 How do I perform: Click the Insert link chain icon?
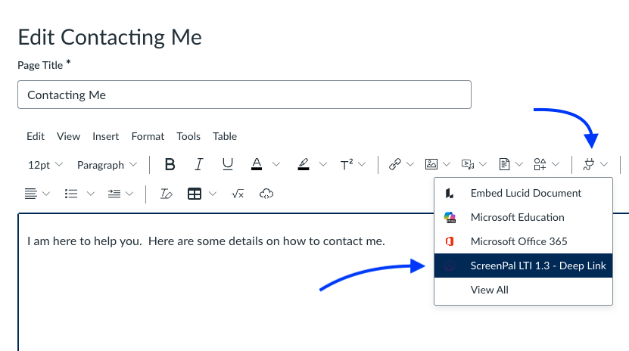[394, 164]
